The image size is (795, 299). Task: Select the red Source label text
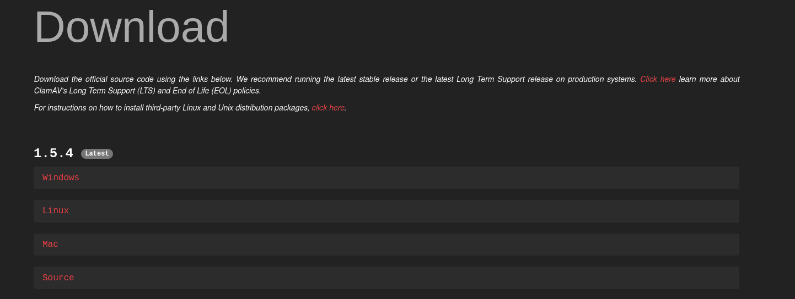[x=58, y=278]
